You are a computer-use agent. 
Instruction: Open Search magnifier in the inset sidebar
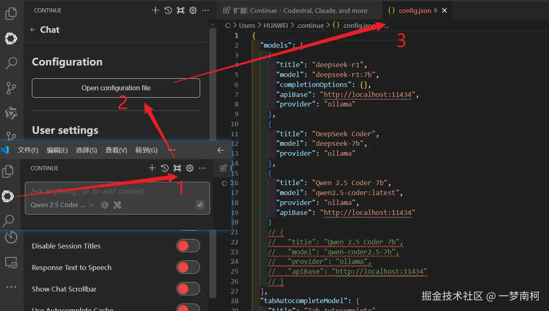tap(8, 220)
